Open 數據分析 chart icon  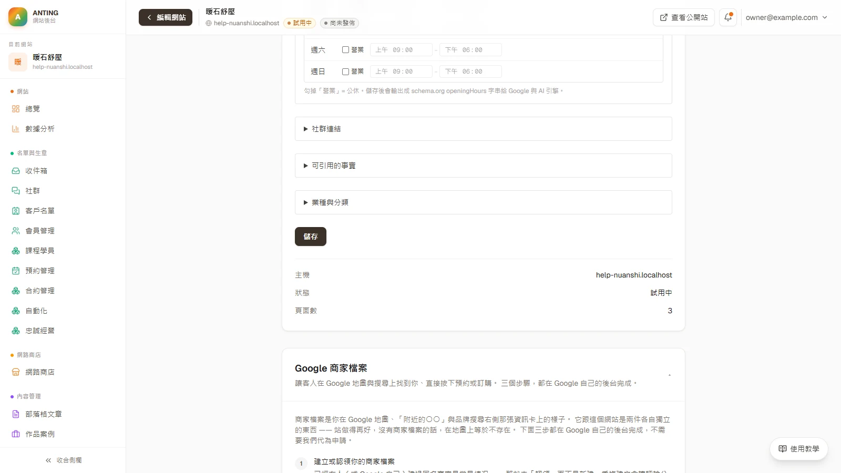point(16,129)
